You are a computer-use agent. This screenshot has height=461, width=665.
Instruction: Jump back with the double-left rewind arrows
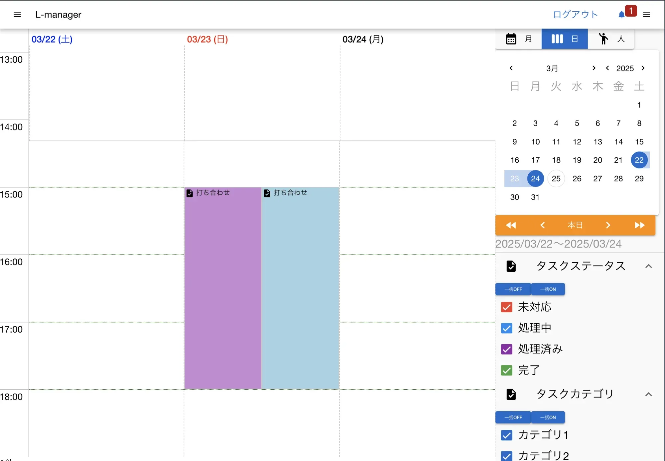(511, 225)
